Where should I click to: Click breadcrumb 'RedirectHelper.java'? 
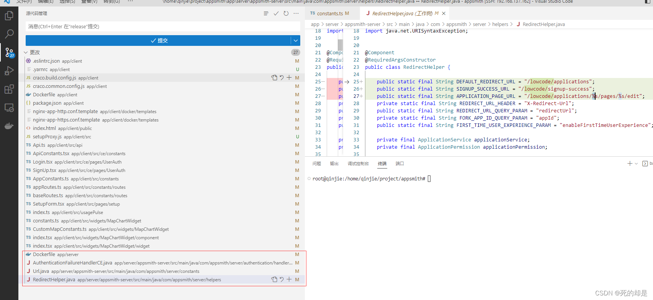pyautogui.click(x=543, y=24)
